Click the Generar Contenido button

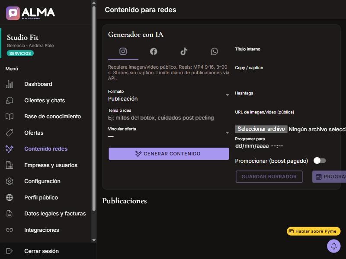[169, 154]
